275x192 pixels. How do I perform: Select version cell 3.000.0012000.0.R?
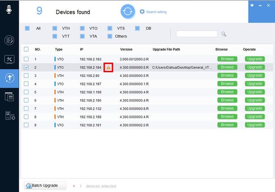coord(134,59)
